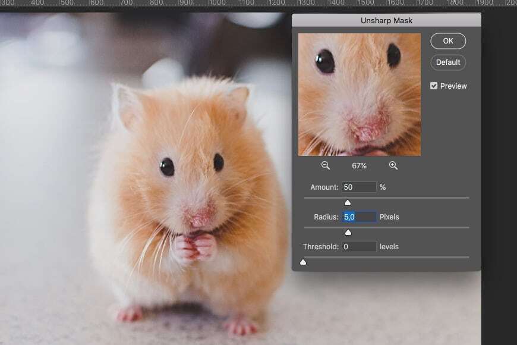Select the Radius pixels input field
The image size is (517, 345).
[x=360, y=217]
